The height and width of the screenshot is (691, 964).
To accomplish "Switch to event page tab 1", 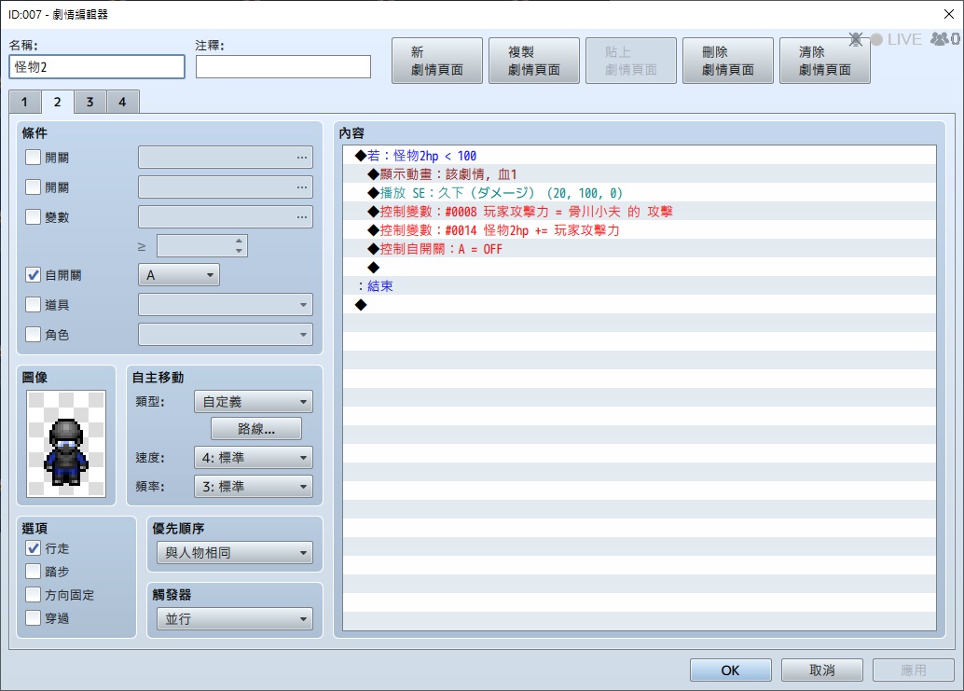I will (x=25, y=102).
